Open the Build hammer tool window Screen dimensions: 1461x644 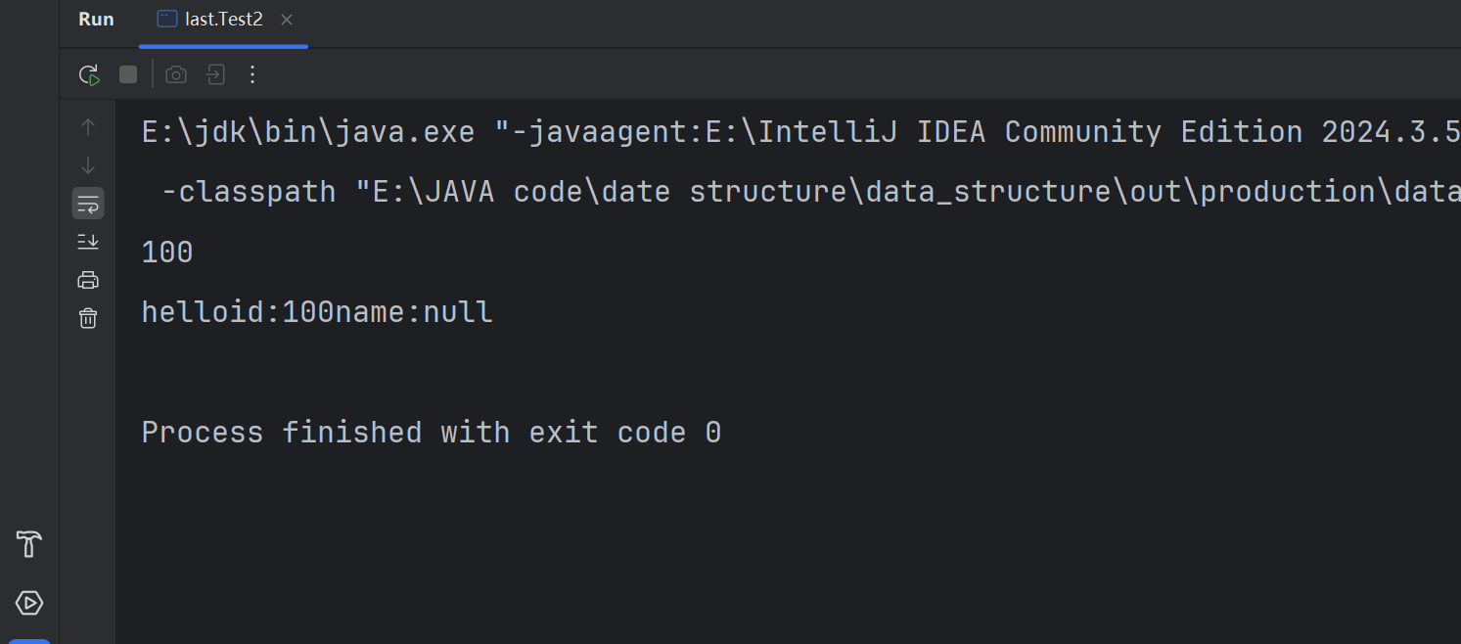28,544
